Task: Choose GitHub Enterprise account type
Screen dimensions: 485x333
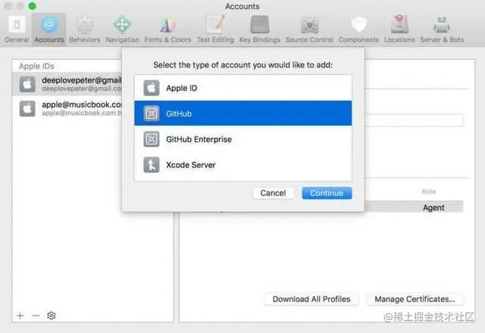Action: (243, 139)
